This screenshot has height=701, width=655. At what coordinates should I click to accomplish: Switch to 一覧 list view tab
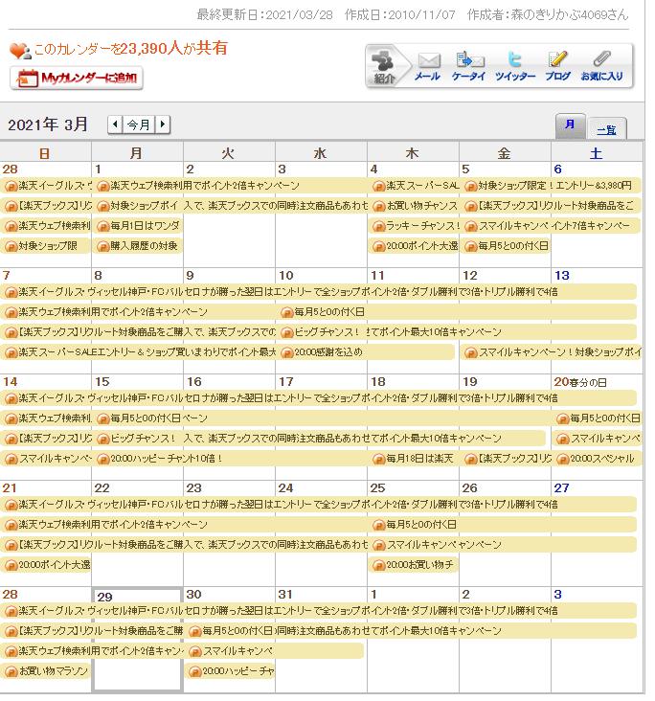coord(607,129)
